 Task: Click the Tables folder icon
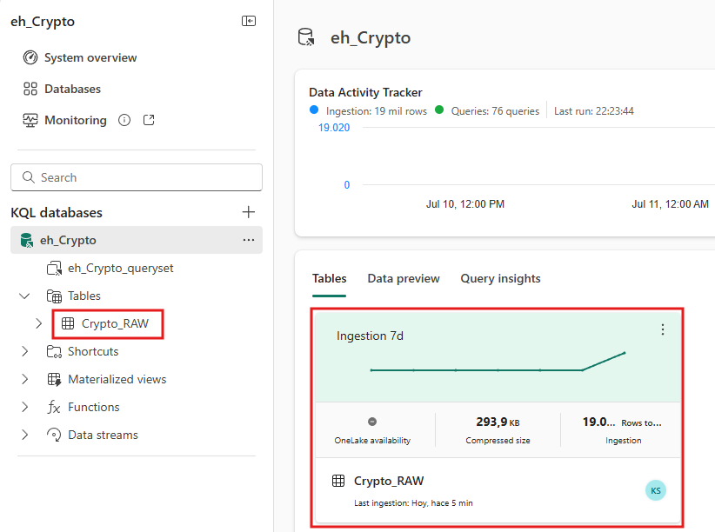tap(54, 296)
